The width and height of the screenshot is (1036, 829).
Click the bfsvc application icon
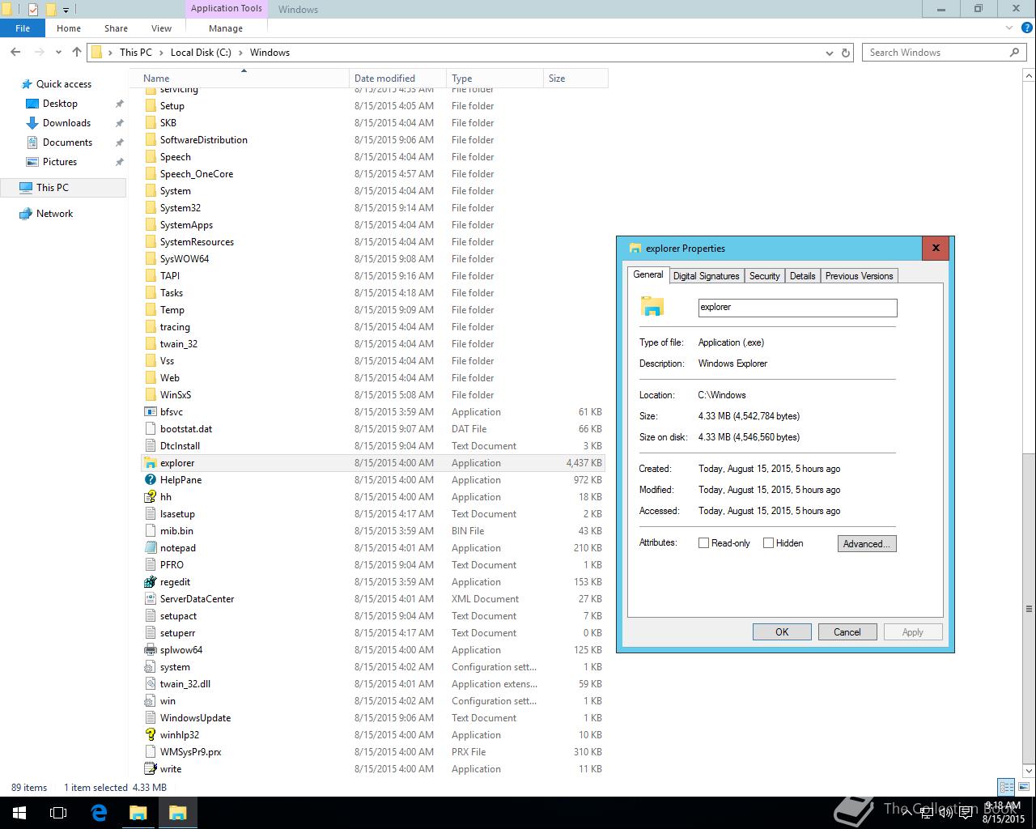pyautogui.click(x=150, y=412)
